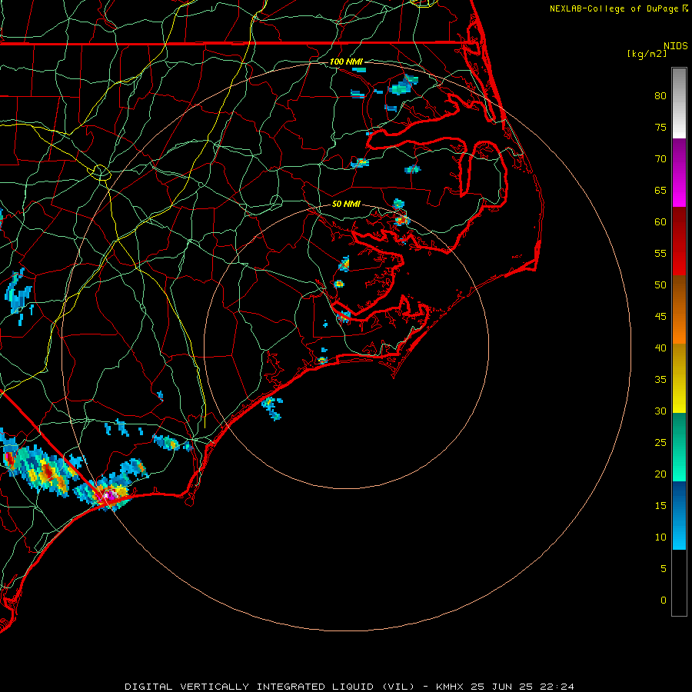Click the color scale value 10
Image resolution: width=692 pixels, height=692 pixels.
pyautogui.click(x=660, y=537)
